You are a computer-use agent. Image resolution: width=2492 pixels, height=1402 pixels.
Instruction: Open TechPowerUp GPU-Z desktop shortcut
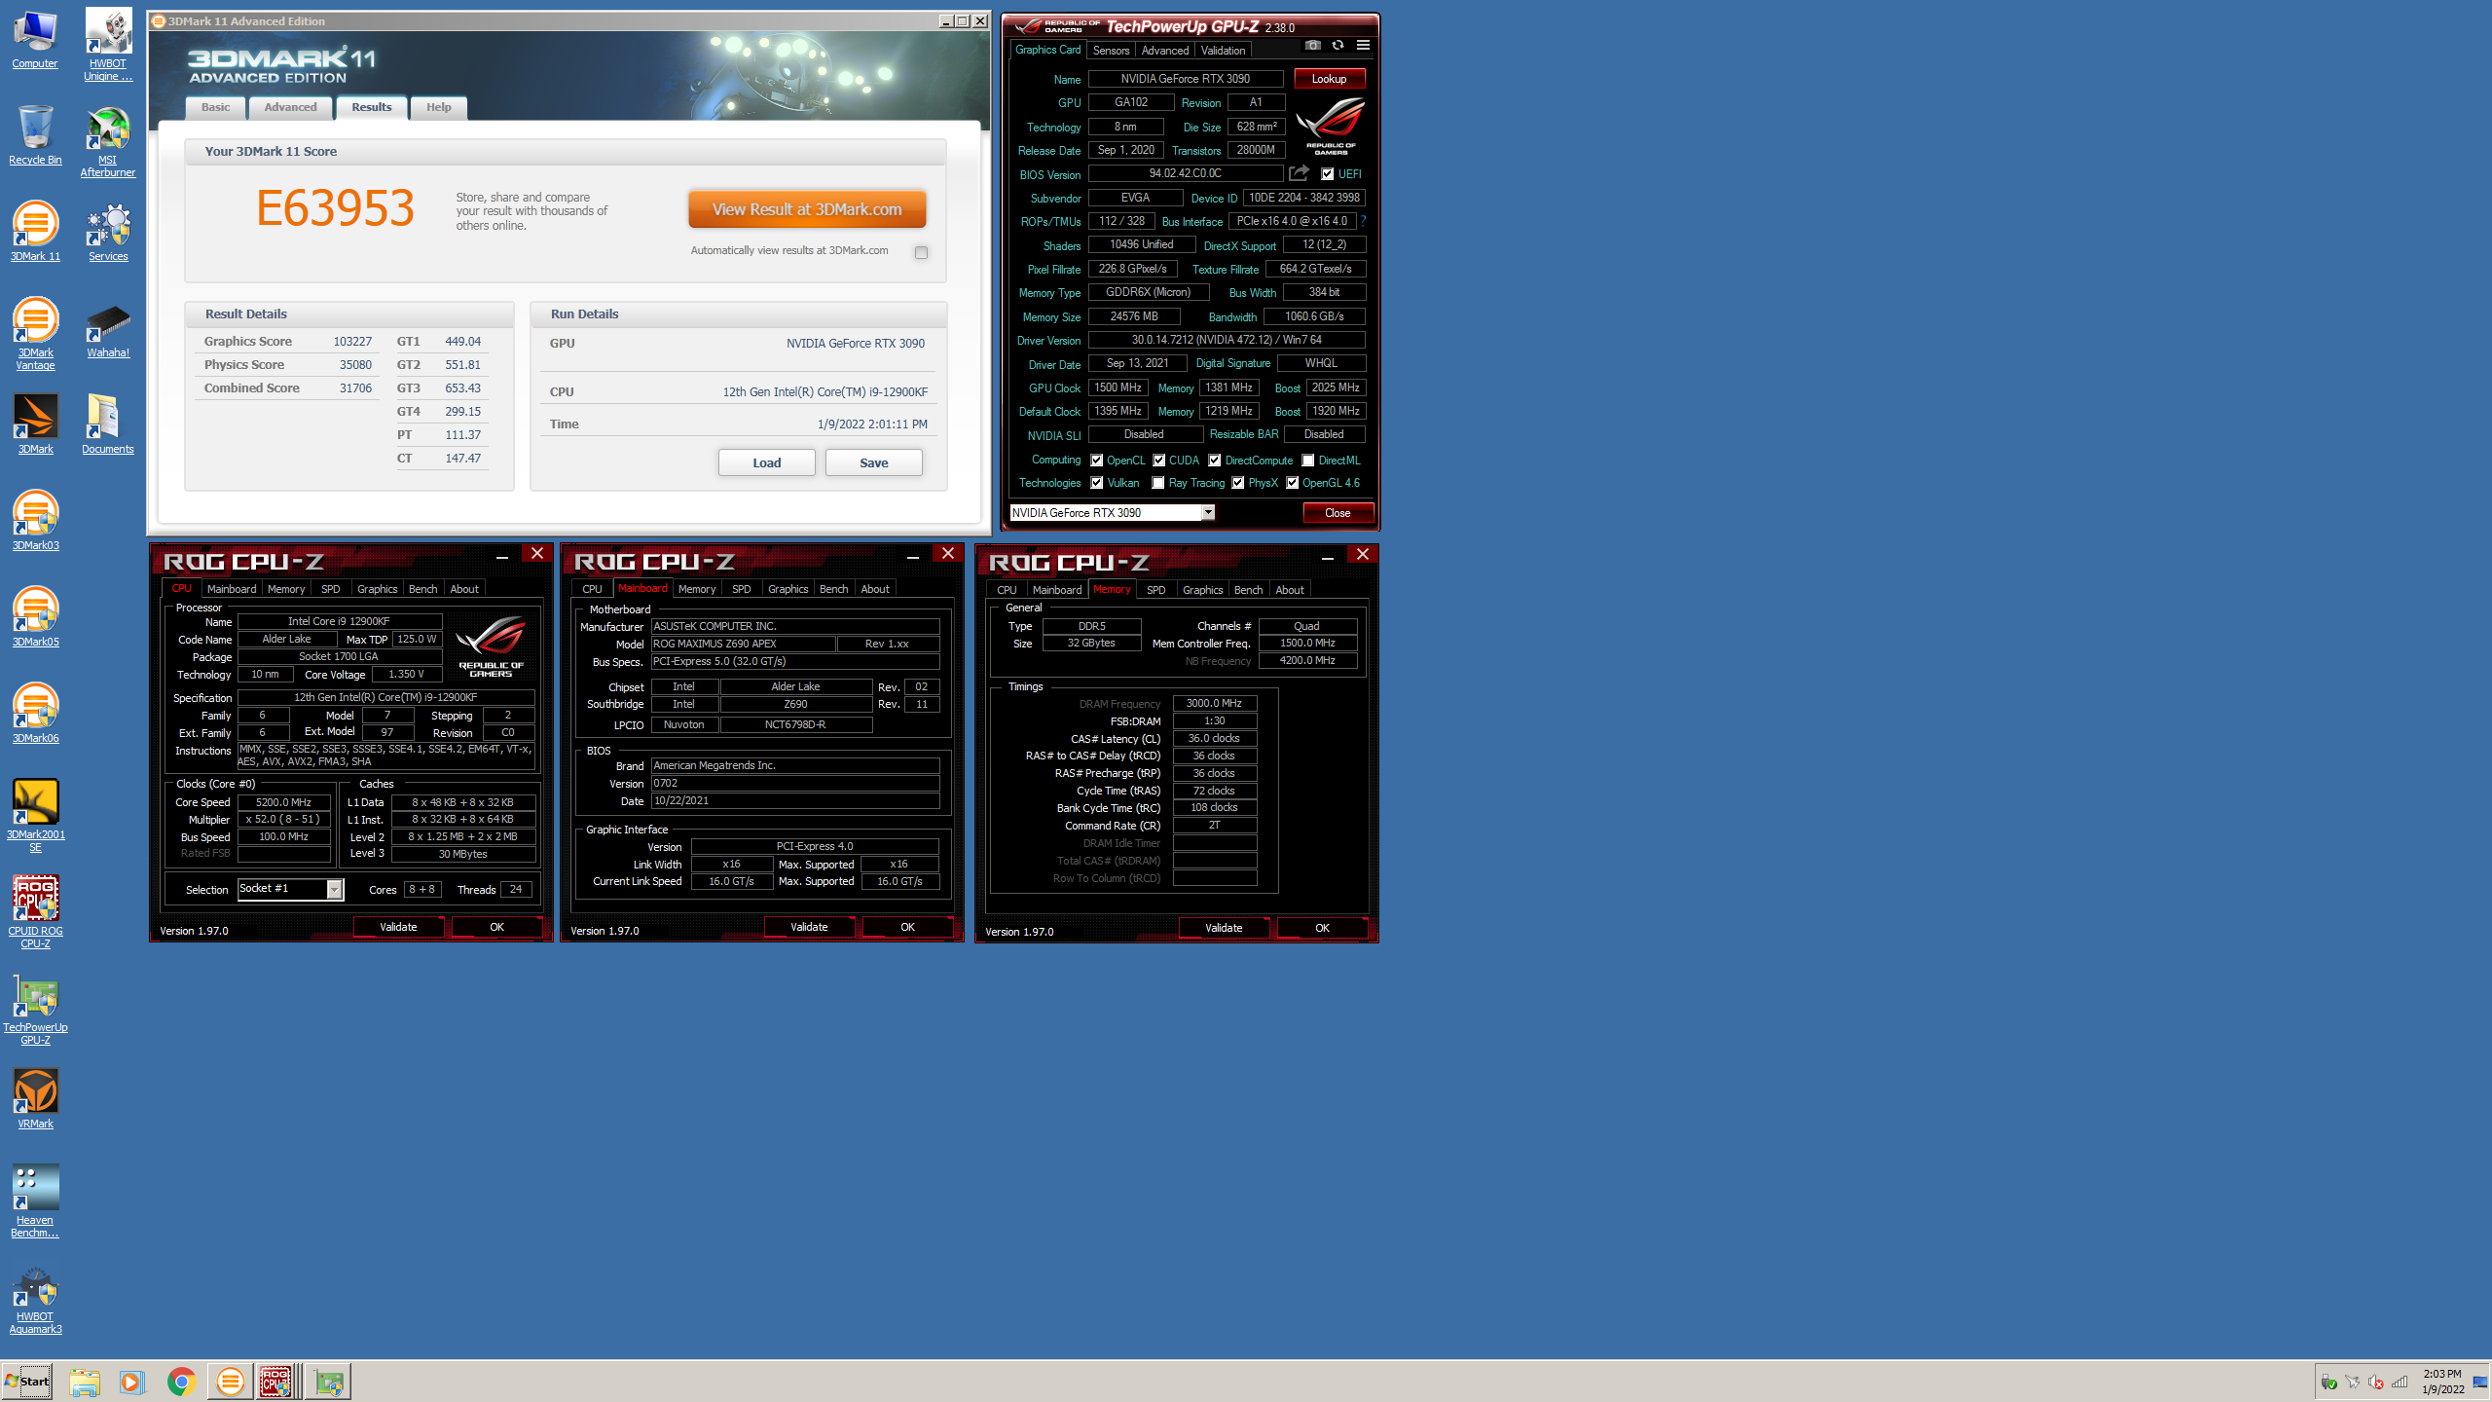click(x=35, y=1009)
